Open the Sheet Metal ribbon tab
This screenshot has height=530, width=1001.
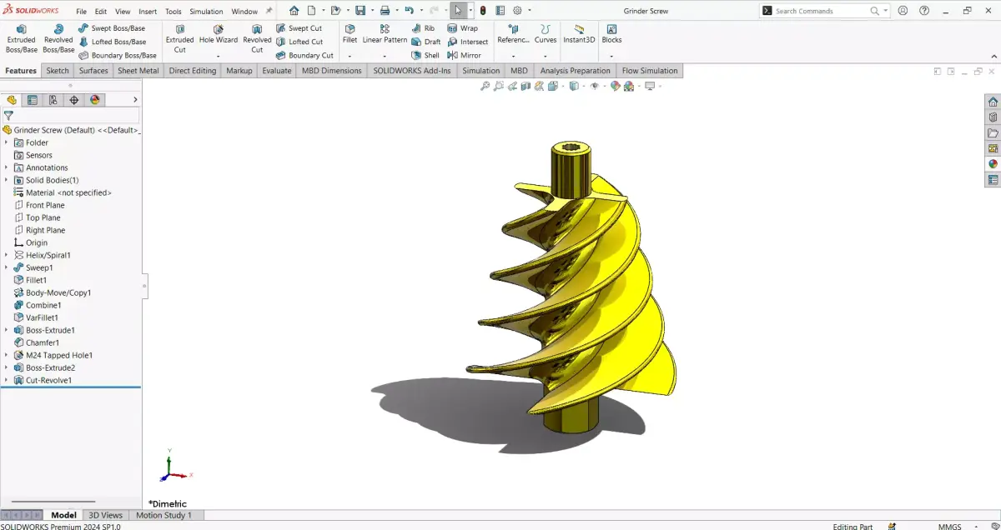tap(138, 71)
